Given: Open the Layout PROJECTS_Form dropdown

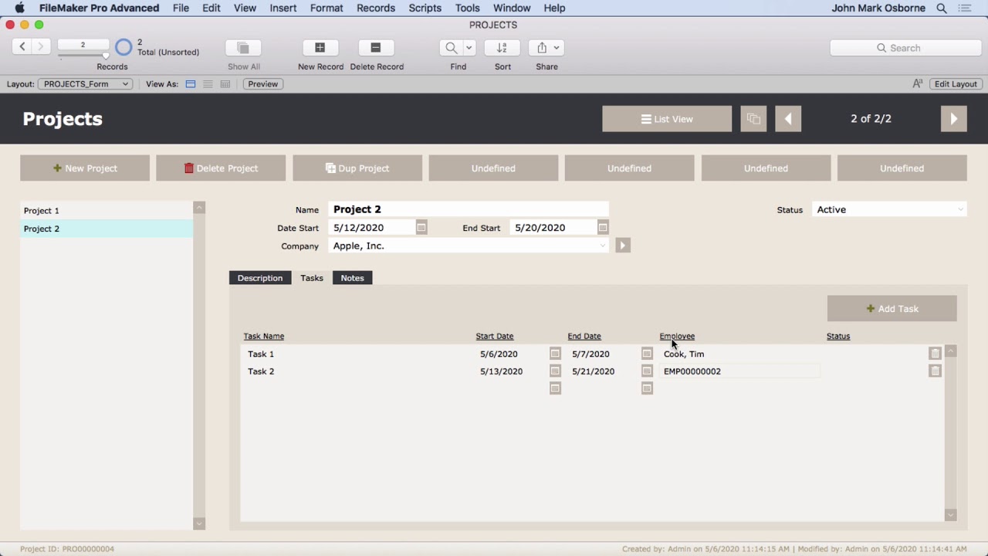Looking at the screenshot, I should coord(86,83).
